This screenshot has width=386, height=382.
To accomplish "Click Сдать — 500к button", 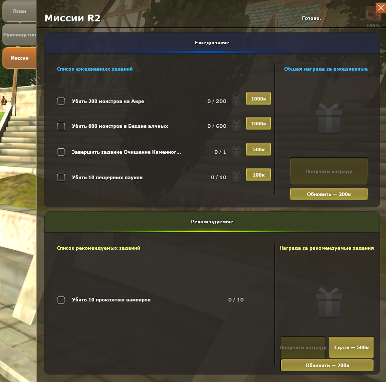I will coord(351,347).
